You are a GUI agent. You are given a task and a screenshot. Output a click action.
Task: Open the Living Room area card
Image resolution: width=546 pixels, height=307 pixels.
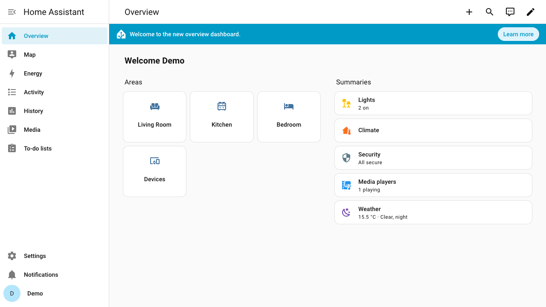pyautogui.click(x=155, y=117)
